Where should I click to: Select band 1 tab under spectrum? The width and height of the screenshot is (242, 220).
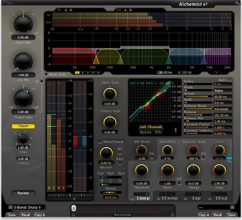point(77,73)
